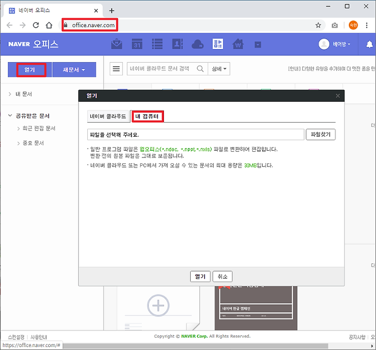Open the Calendar icon showing 31
The height and width of the screenshot is (350, 376).
pyautogui.click(x=137, y=44)
